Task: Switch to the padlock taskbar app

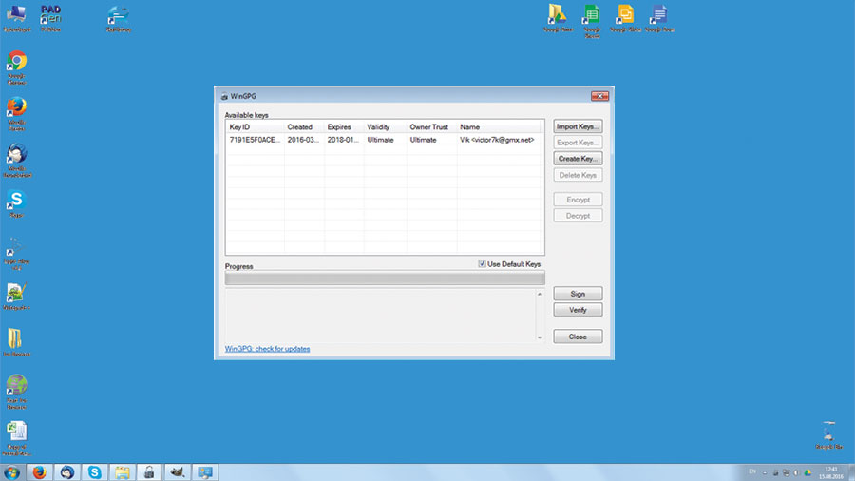Action: click(x=149, y=472)
